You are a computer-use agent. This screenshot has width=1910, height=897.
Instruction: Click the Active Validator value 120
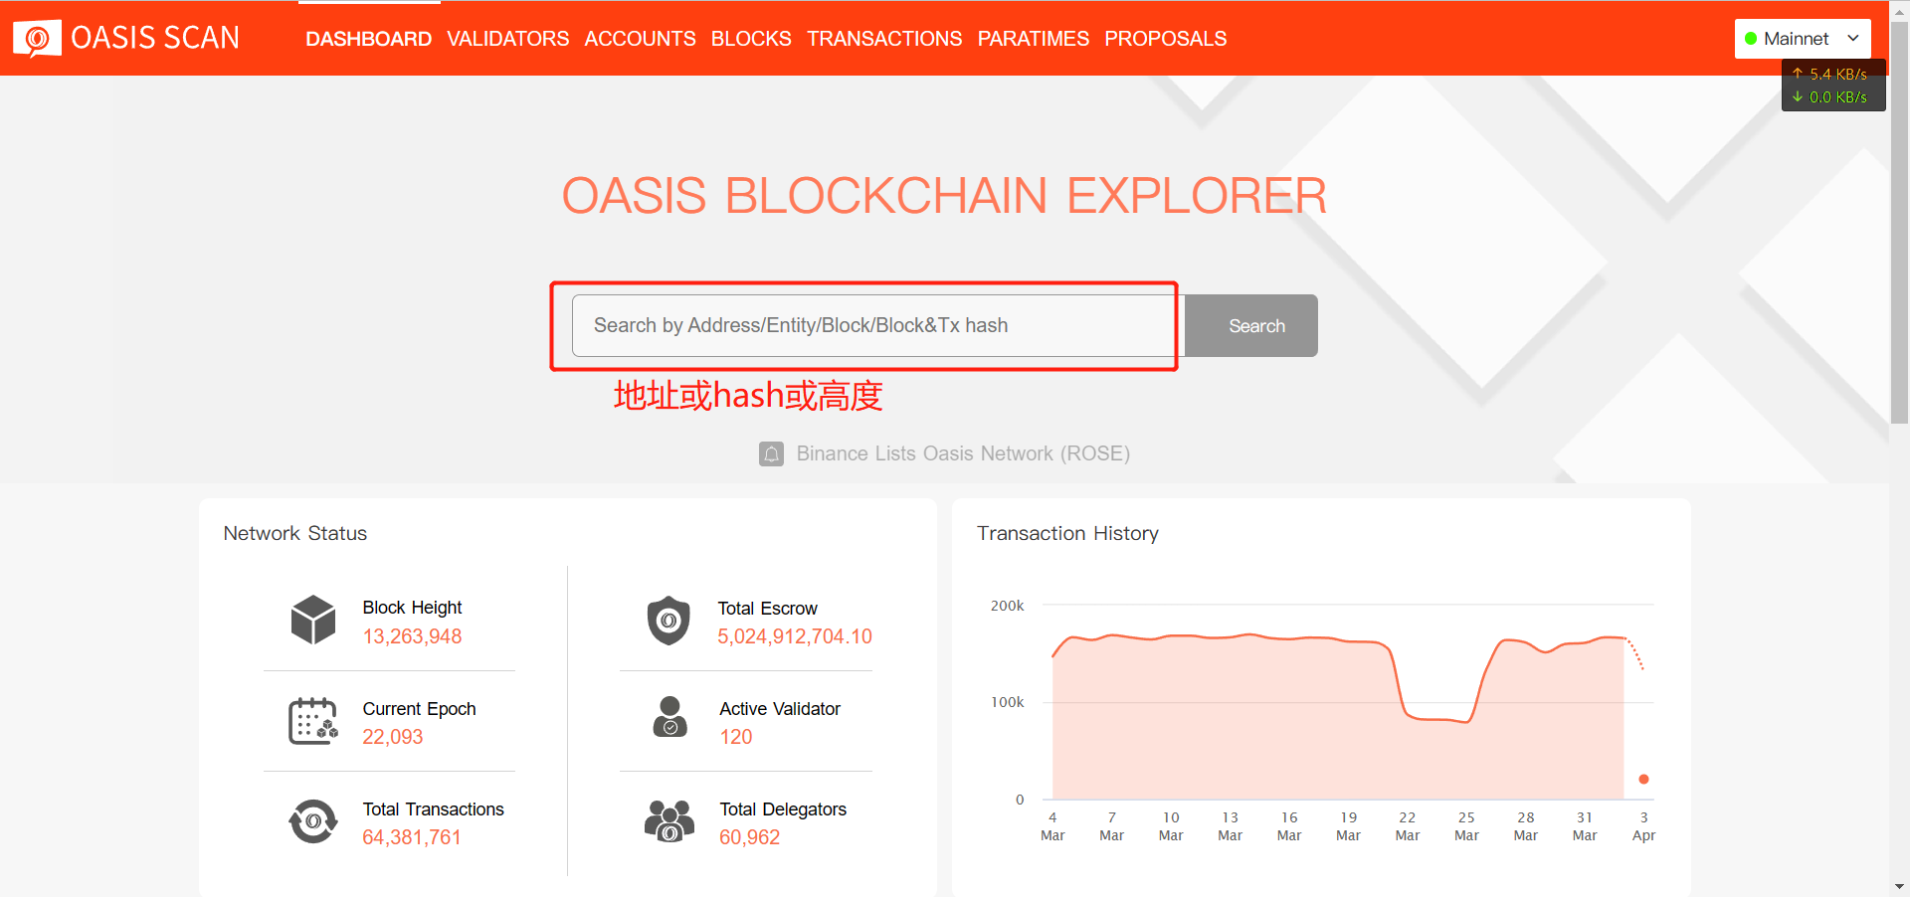click(736, 737)
